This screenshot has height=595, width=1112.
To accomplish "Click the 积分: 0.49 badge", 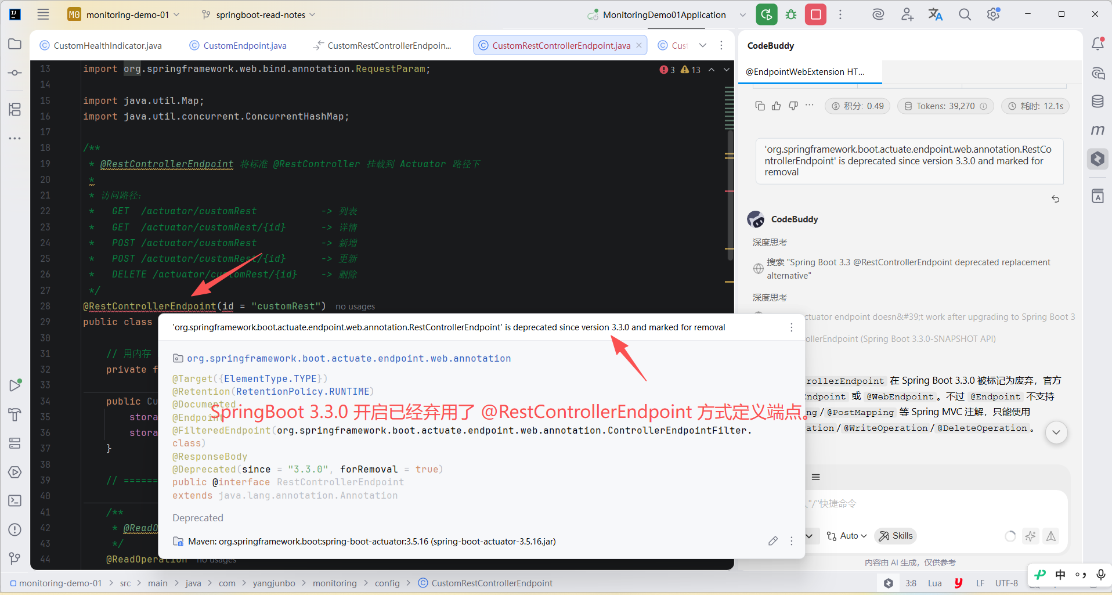I will coord(858,106).
